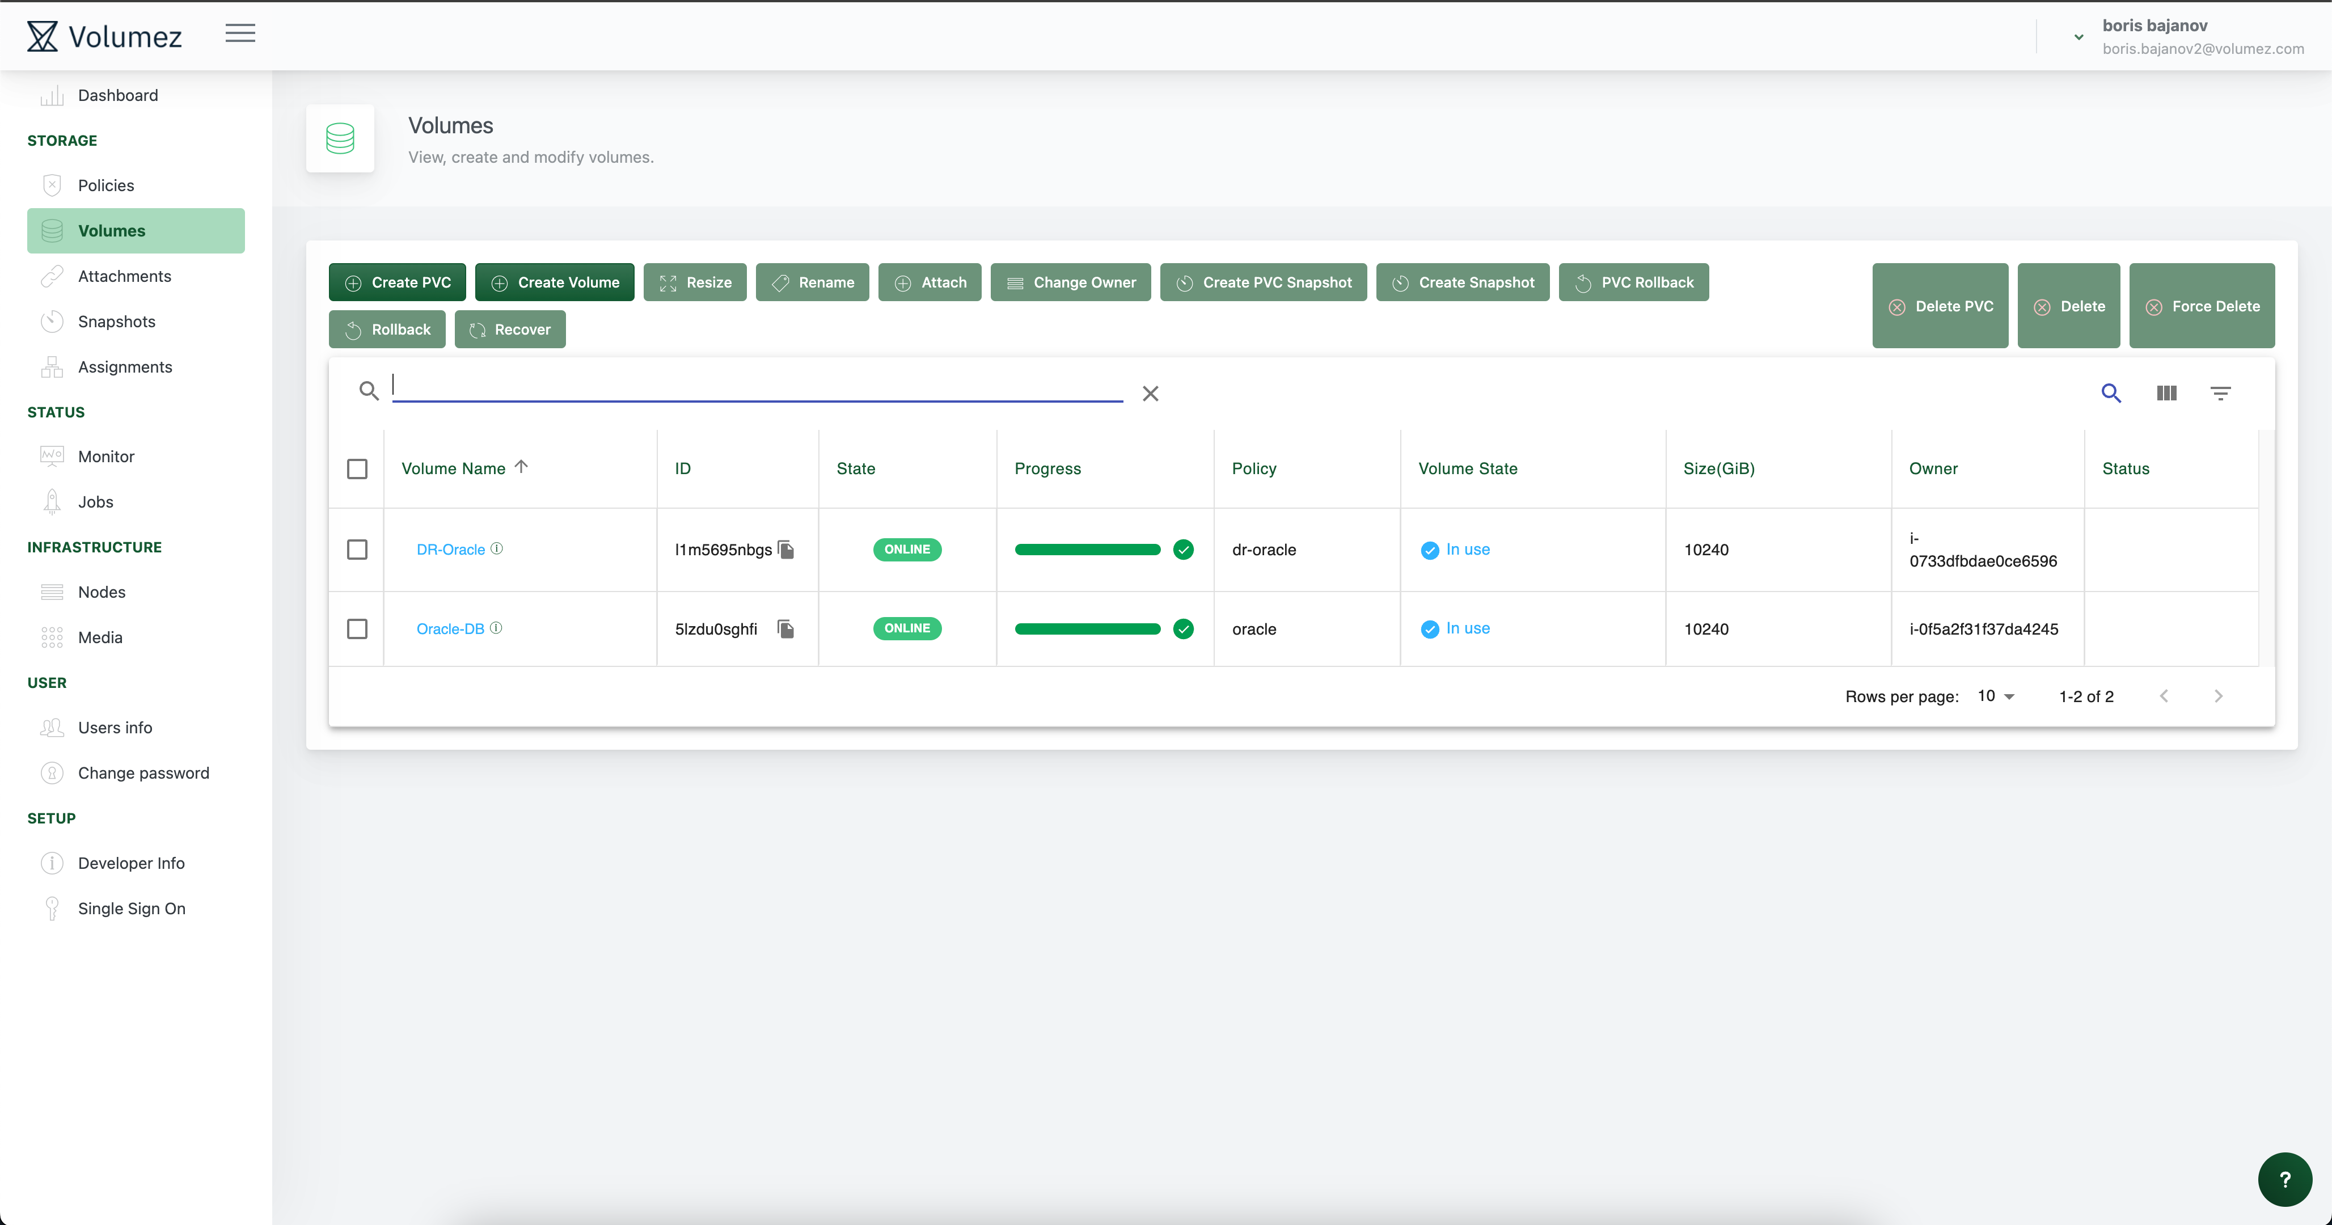Open the help question mark button

pos(2284,1179)
